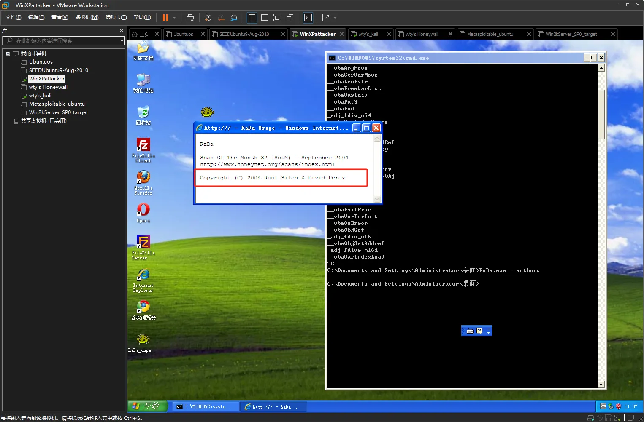Click the keyboard icon on language bar
Image resolution: width=644 pixels, height=422 pixels.
point(470,331)
